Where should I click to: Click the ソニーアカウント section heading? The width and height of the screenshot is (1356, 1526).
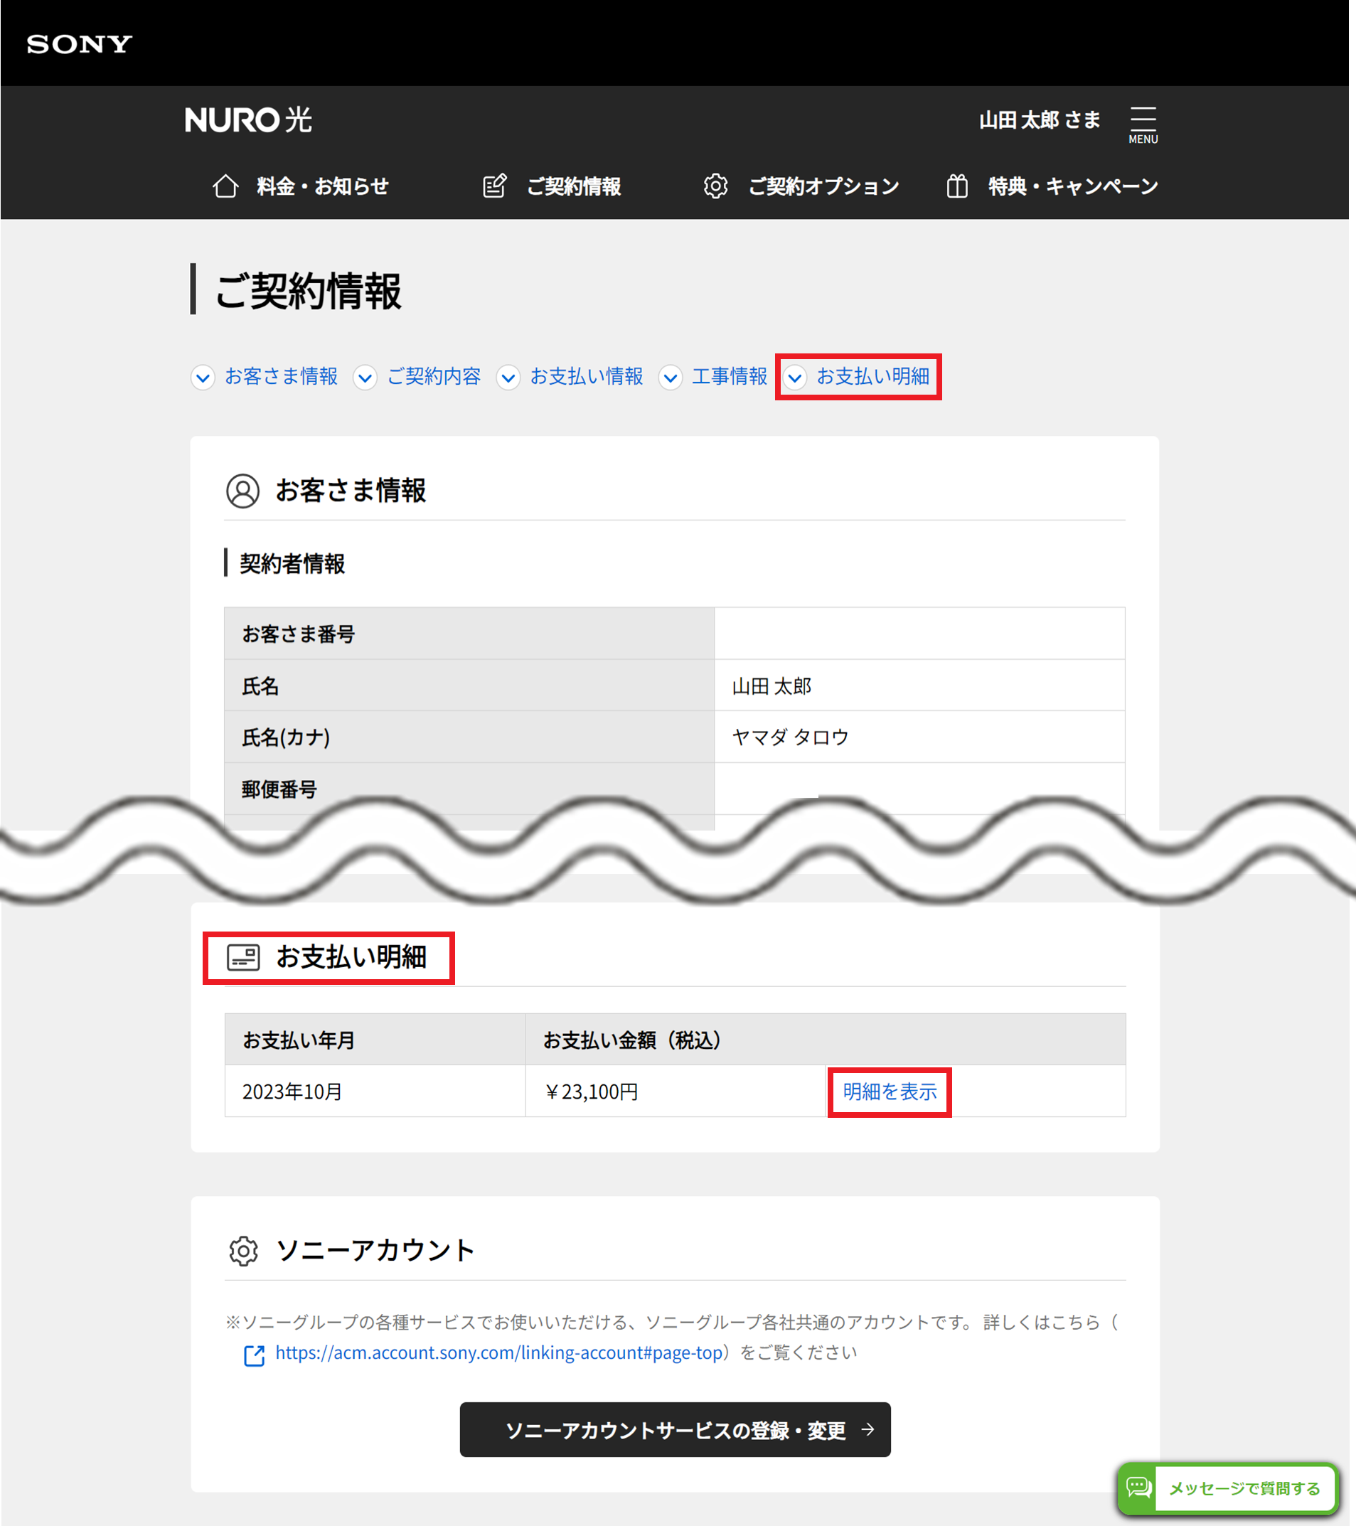tap(375, 1251)
